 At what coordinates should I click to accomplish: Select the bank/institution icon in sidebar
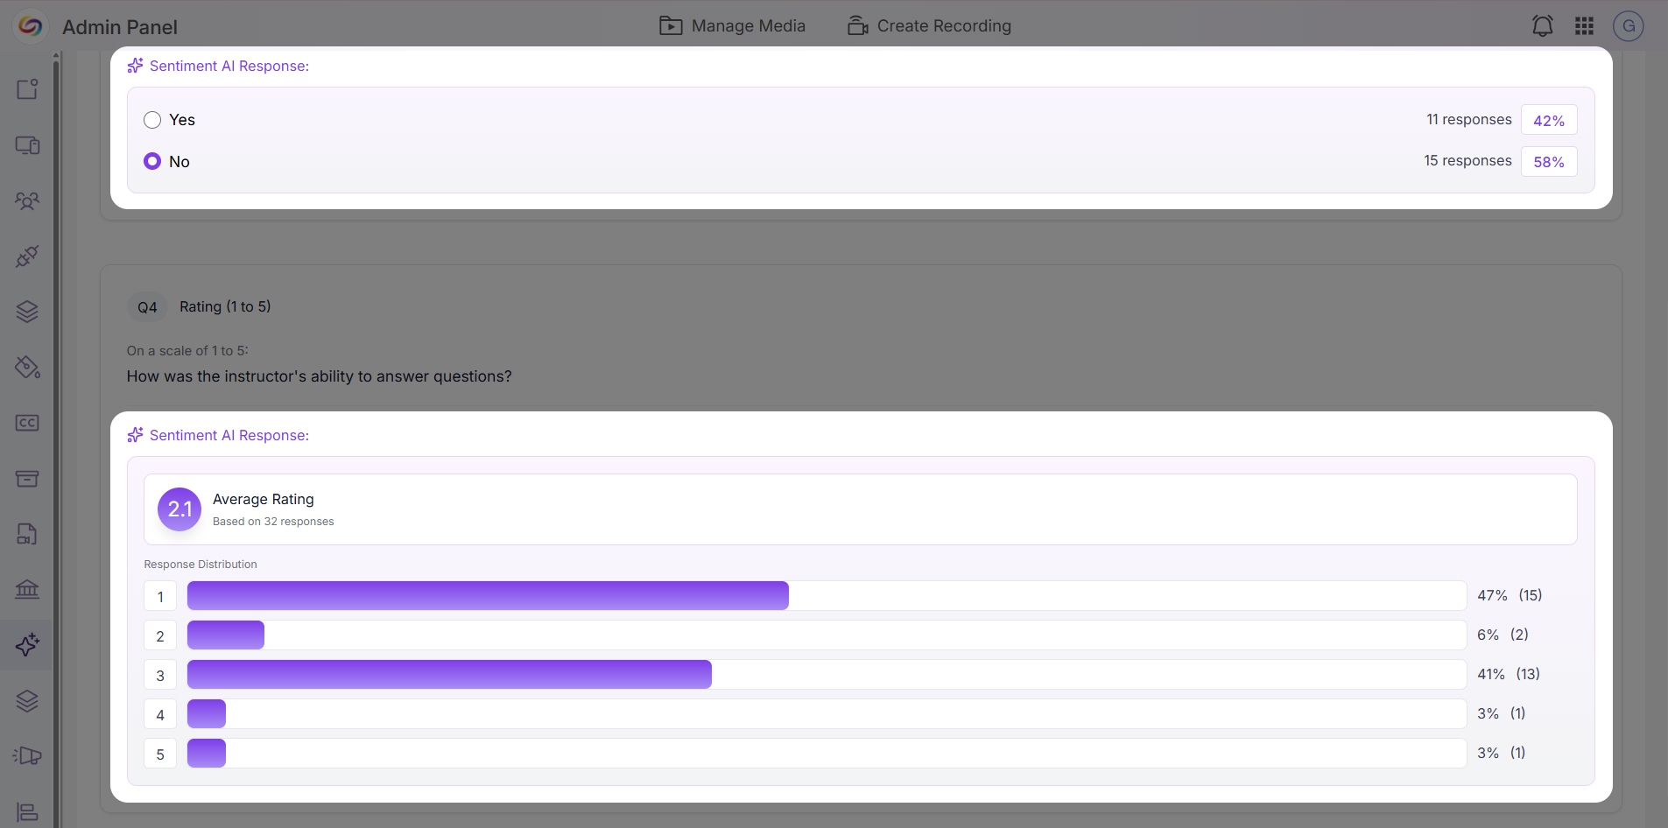pyautogui.click(x=27, y=589)
